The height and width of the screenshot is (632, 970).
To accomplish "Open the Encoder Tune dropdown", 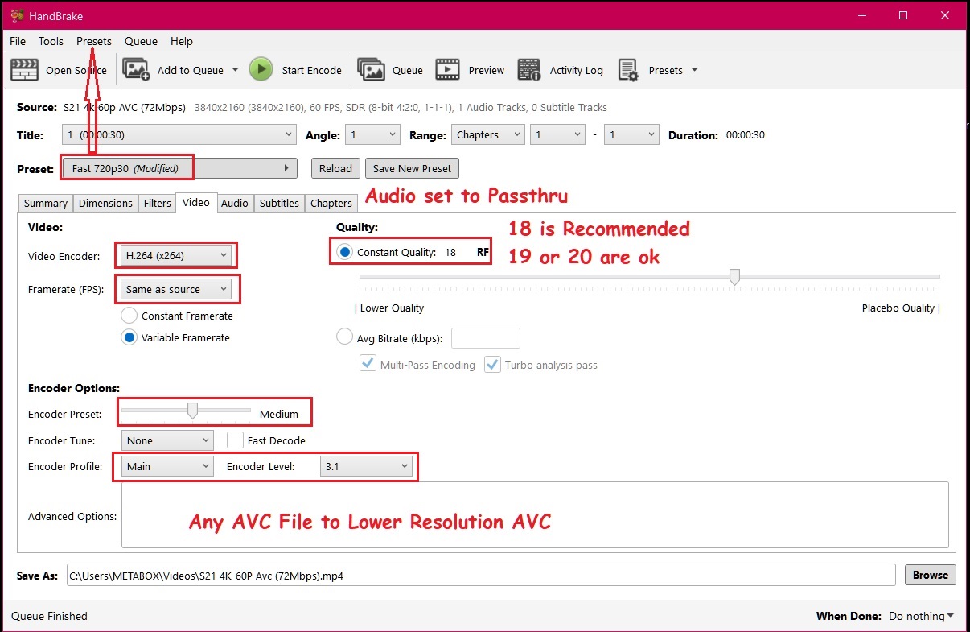I will [167, 440].
